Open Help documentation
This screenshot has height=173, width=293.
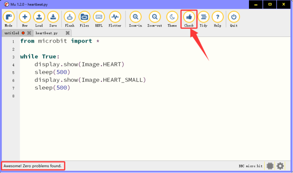218,19
